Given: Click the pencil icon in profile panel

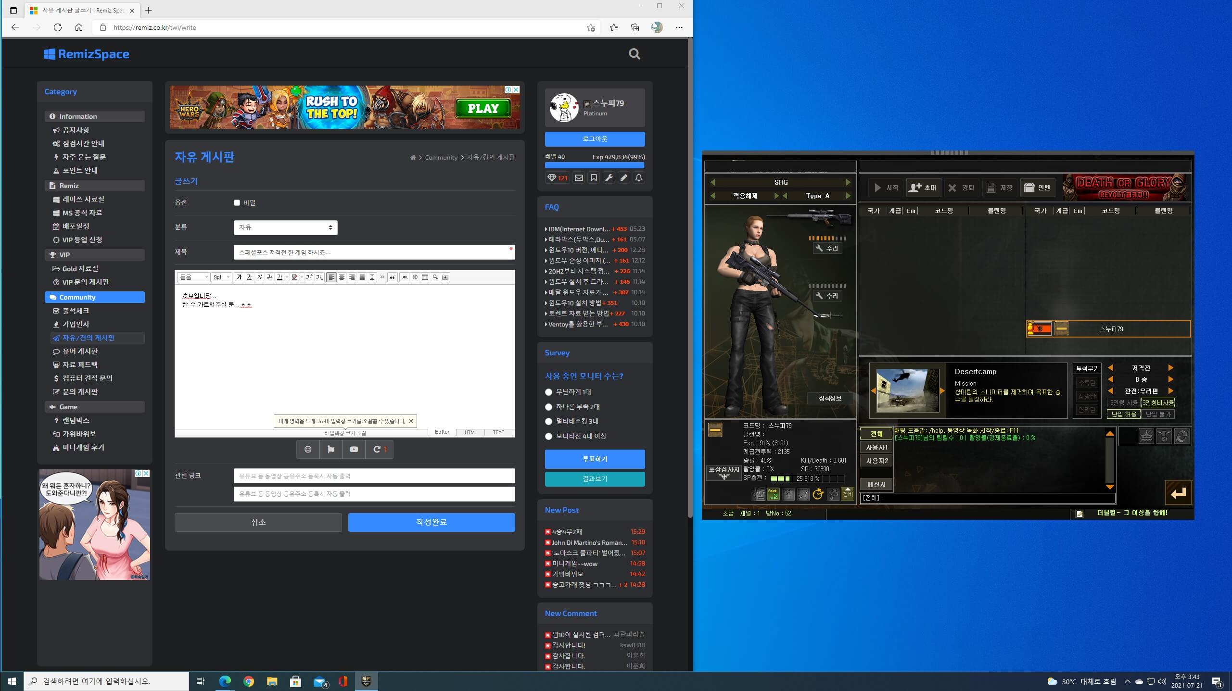Looking at the screenshot, I should click(x=623, y=178).
